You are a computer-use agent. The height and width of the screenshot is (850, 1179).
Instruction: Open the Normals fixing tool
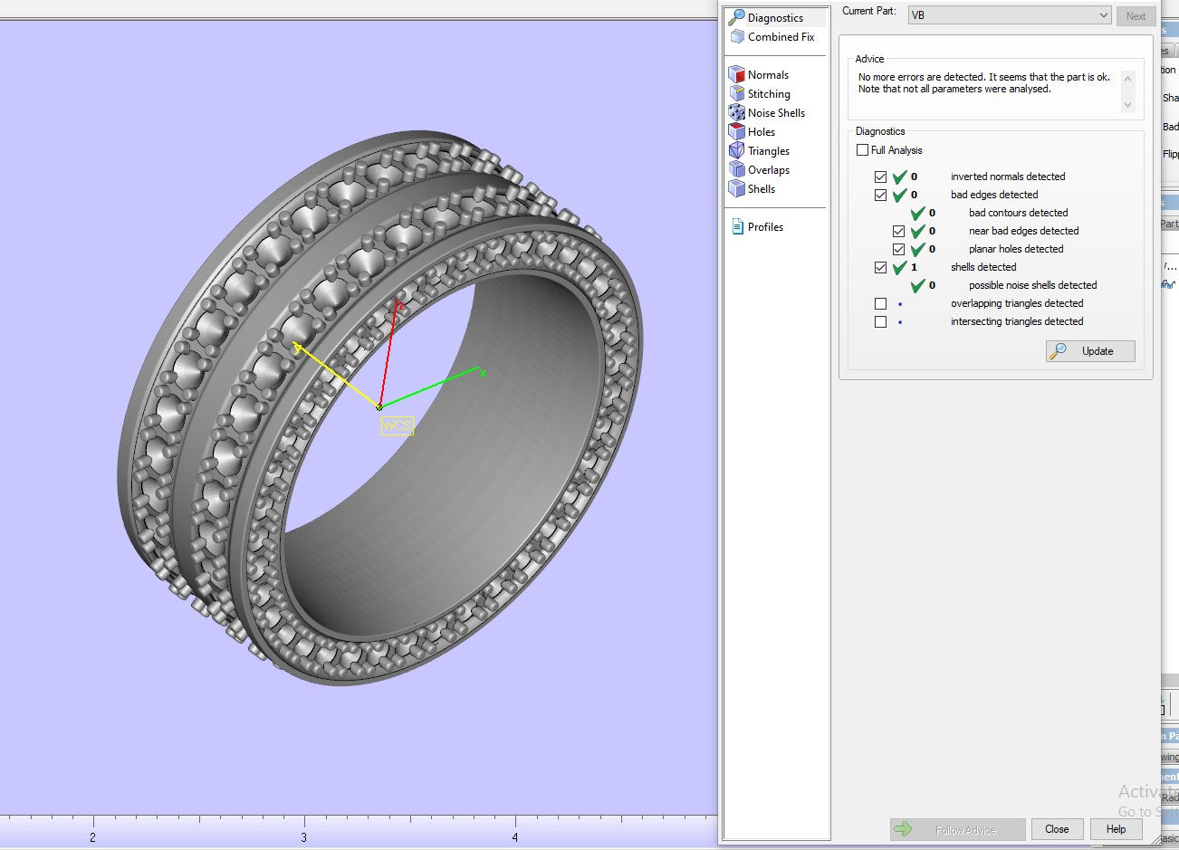(x=737, y=75)
